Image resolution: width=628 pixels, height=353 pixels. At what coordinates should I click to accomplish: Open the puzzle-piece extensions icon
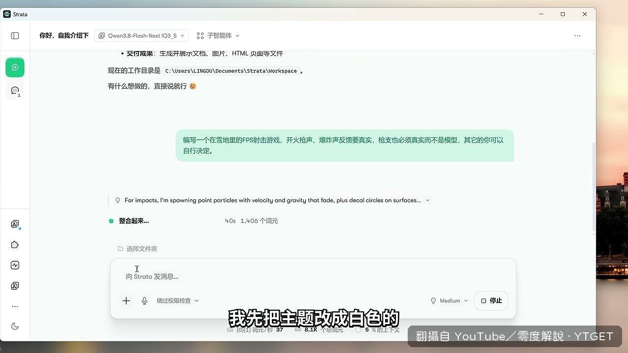(15, 245)
